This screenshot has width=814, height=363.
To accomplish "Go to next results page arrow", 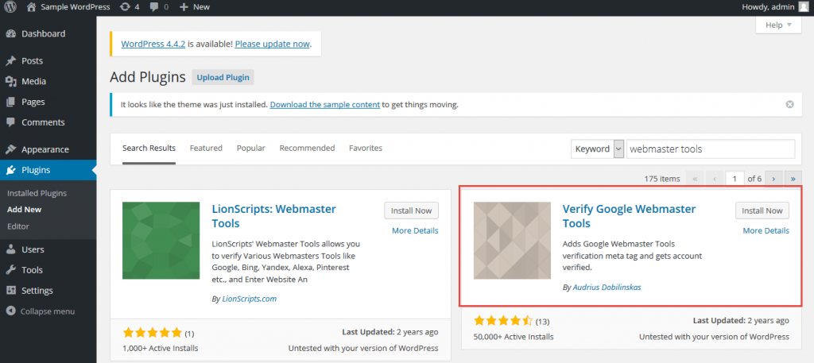I will click(x=773, y=179).
